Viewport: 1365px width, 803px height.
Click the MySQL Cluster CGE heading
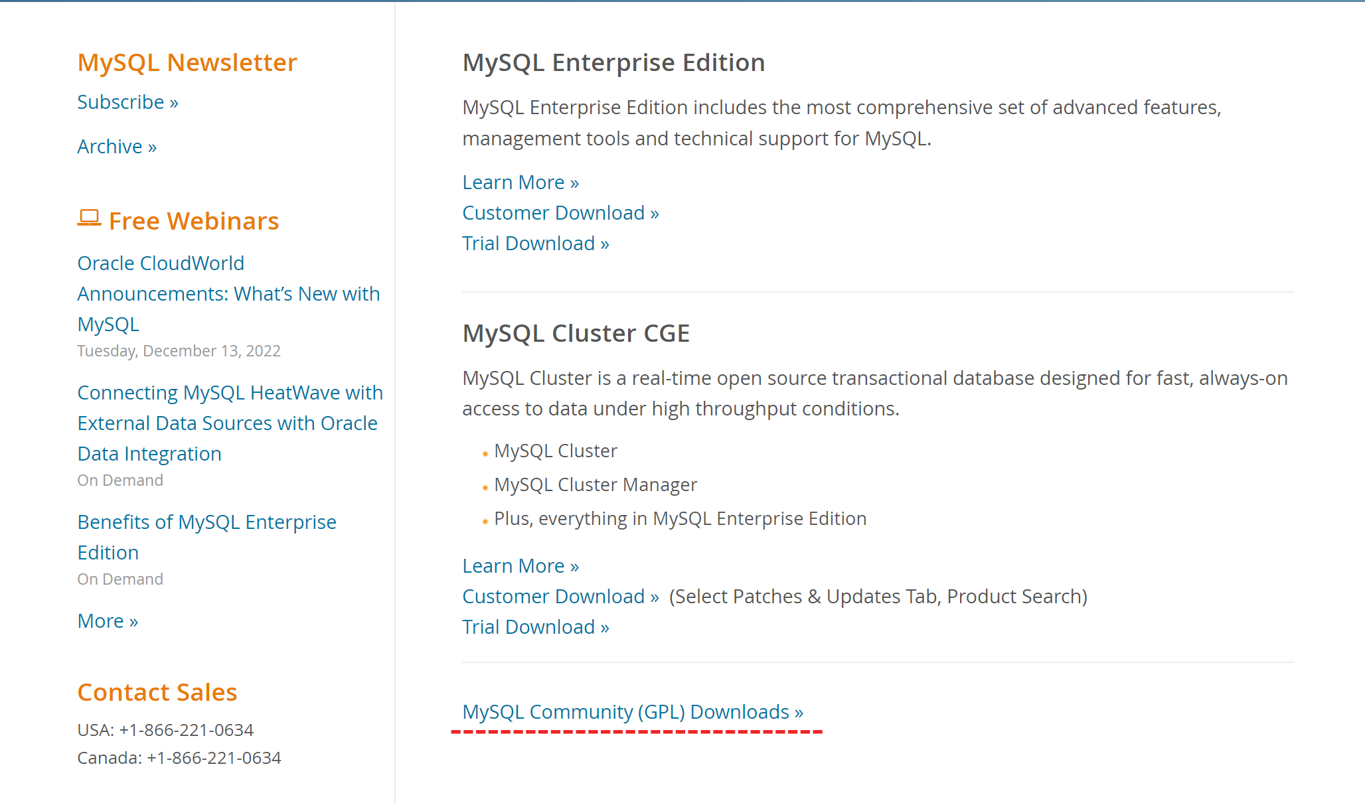[576, 333]
